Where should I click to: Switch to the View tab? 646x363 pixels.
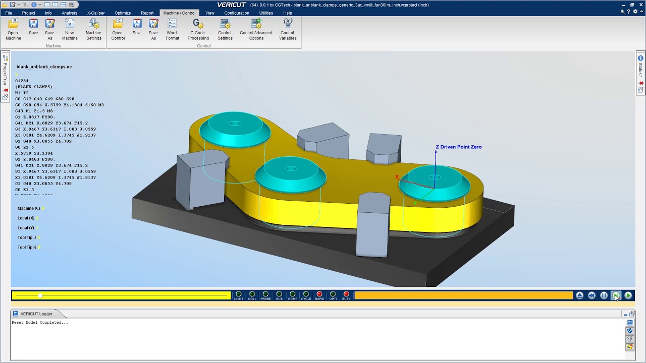point(210,13)
